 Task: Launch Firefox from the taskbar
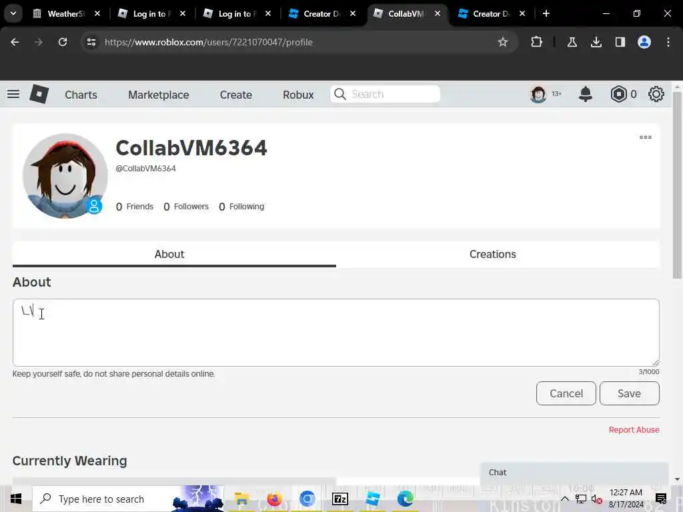tap(274, 499)
